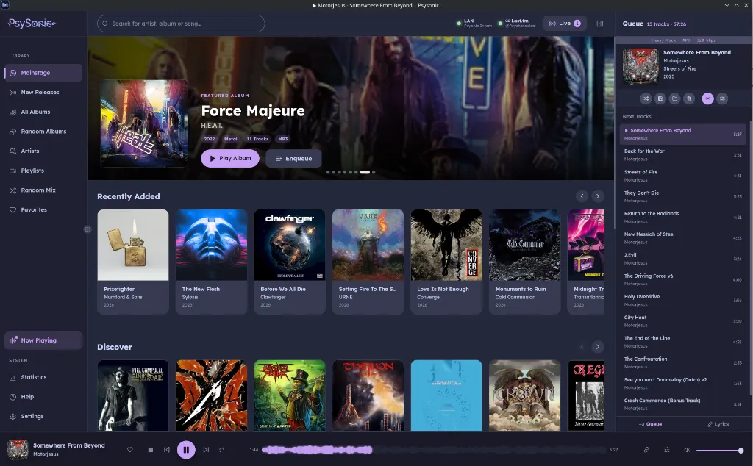Click the heart icon in the player bar
Viewport: 753px width, 466px height.
[x=130, y=450]
